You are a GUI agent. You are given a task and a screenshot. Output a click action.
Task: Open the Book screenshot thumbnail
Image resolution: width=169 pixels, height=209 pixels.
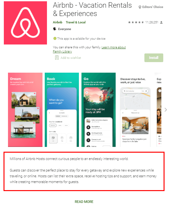tap(62, 110)
